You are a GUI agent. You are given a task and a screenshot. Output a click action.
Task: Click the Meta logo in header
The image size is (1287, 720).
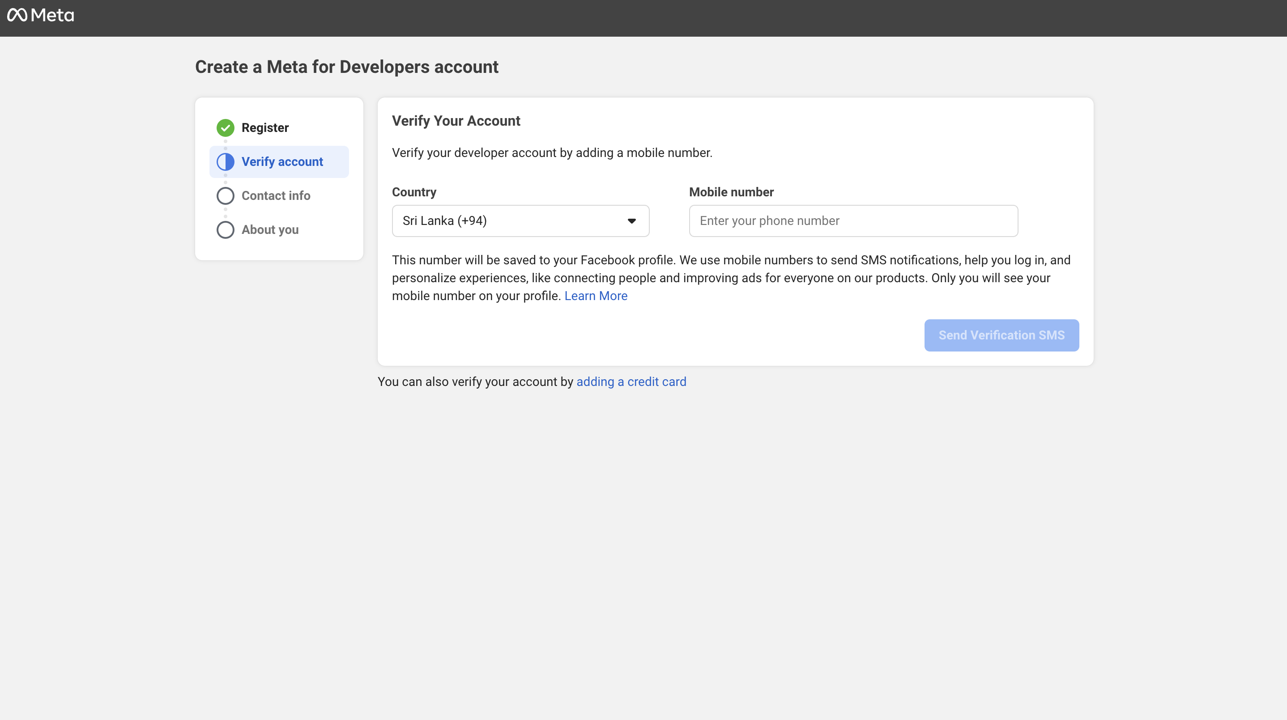point(40,15)
